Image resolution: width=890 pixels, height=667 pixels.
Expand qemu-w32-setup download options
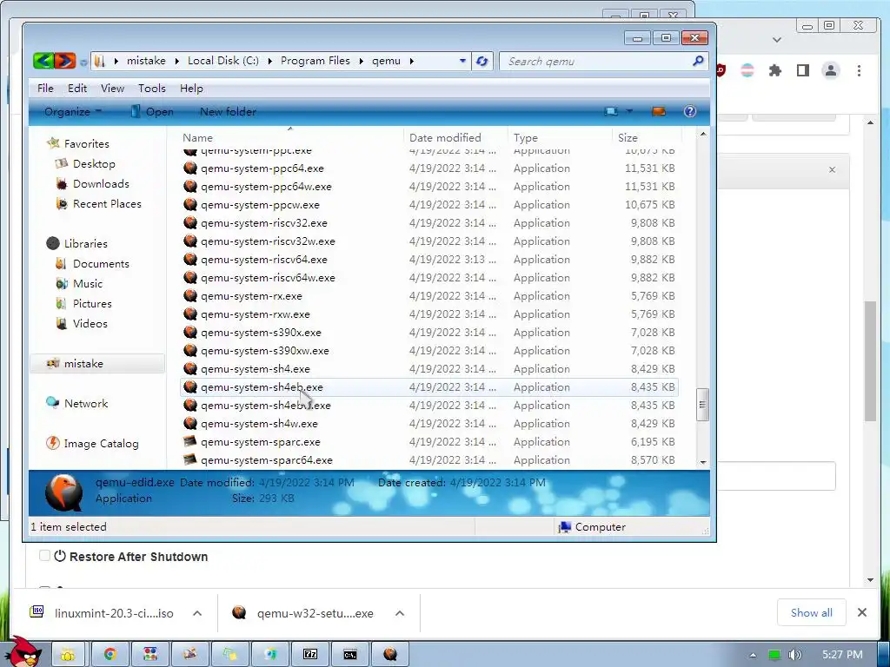pyautogui.click(x=400, y=613)
